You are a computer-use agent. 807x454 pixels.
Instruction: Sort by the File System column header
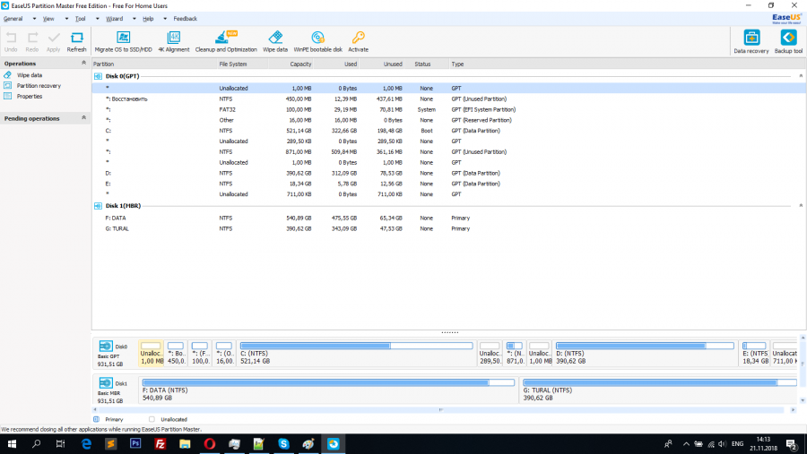242,64
